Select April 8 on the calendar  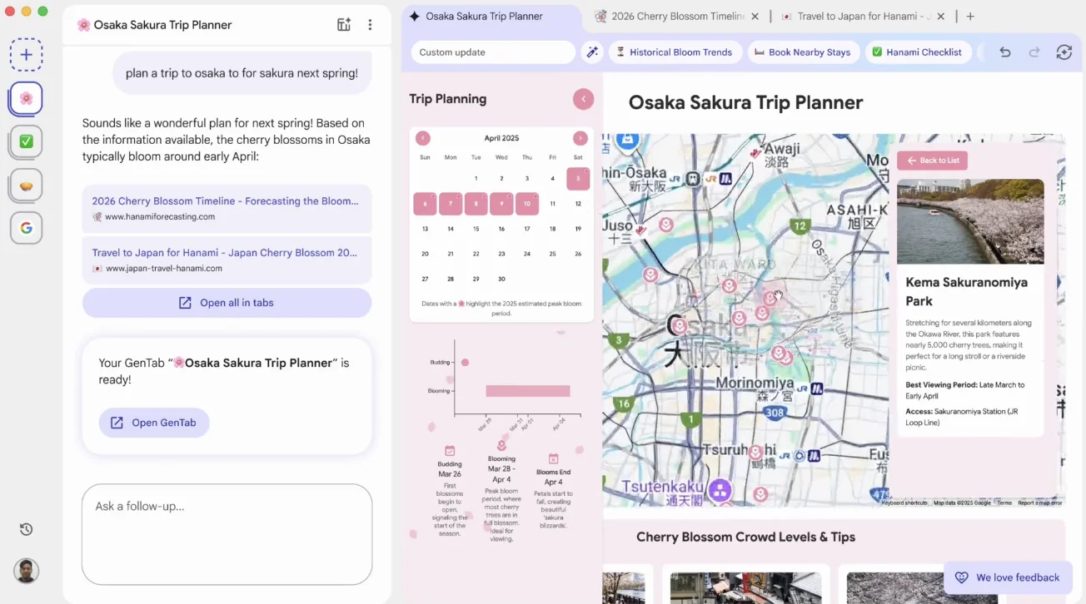tap(476, 204)
